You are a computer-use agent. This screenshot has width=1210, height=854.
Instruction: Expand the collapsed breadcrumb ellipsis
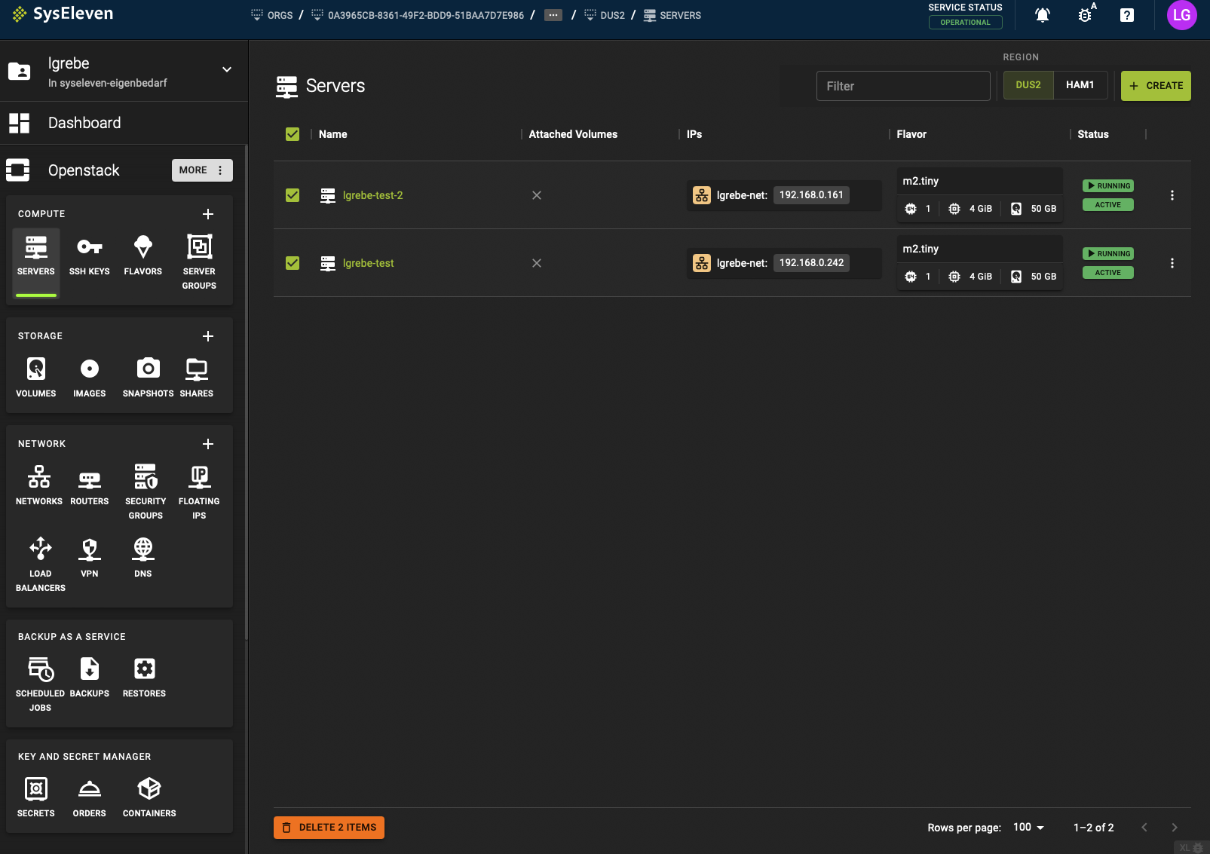[x=553, y=15]
